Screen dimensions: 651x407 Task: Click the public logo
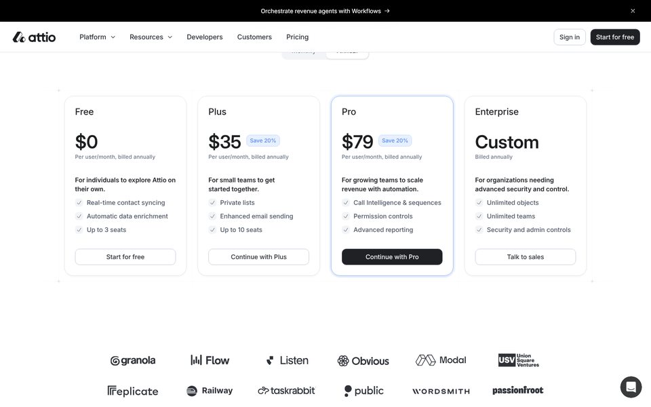tap(363, 391)
